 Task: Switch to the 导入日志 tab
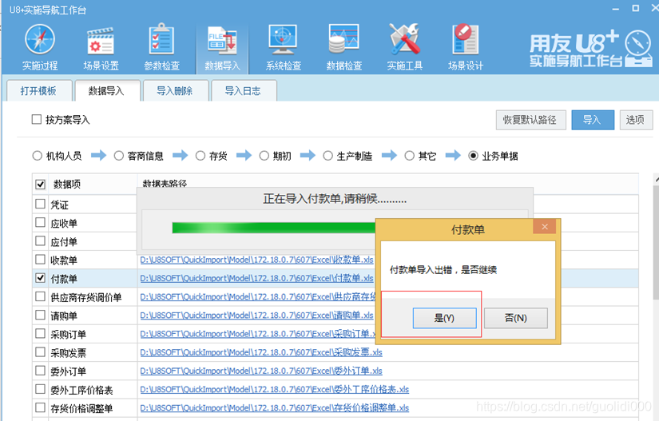coord(243,91)
